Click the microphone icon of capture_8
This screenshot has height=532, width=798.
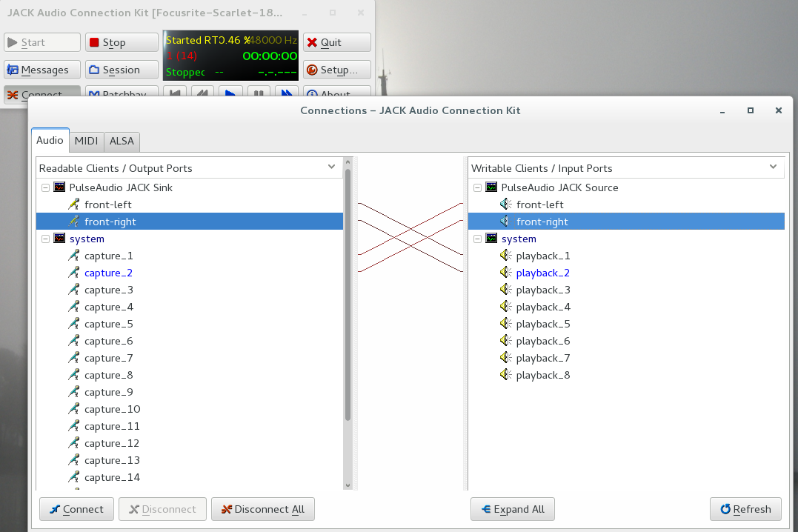[x=74, y=375]
